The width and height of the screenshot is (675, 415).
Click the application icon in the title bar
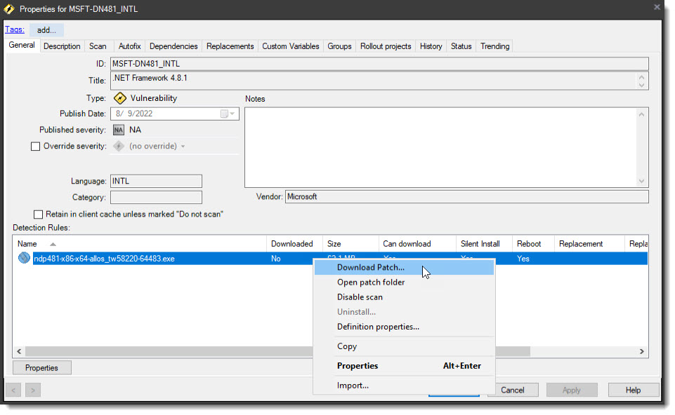coord(10,9)
